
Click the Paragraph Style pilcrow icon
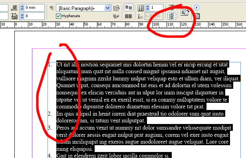pos(52,8)
